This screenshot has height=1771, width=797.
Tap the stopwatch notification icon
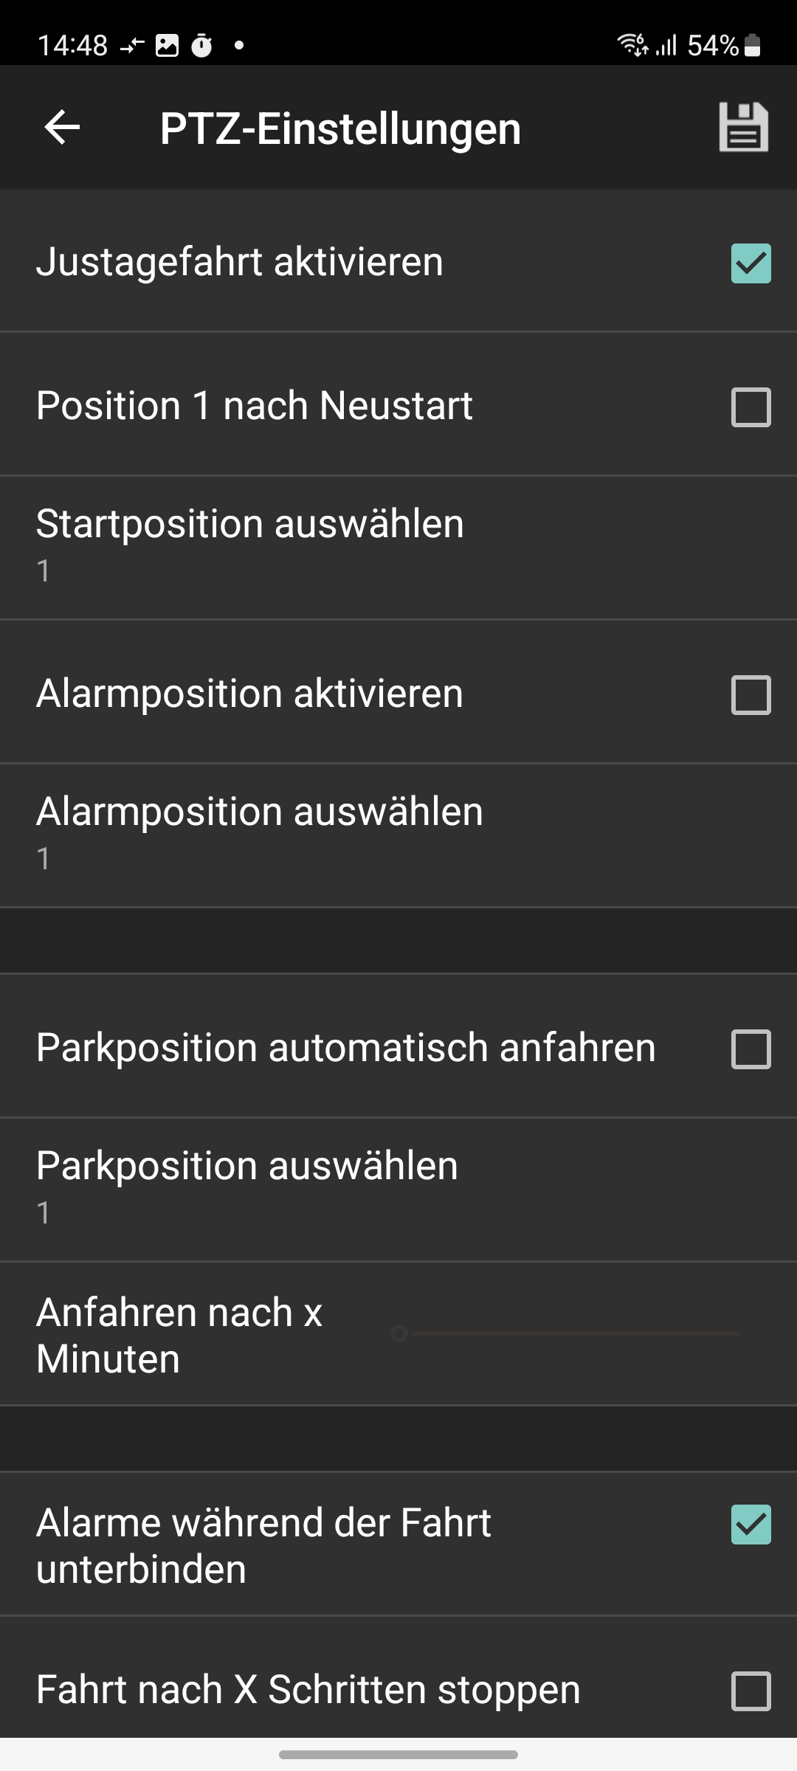point(201,46)
